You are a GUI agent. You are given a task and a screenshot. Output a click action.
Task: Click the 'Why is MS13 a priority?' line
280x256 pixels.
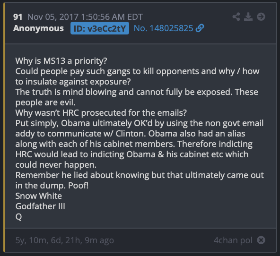coord(61,61)
